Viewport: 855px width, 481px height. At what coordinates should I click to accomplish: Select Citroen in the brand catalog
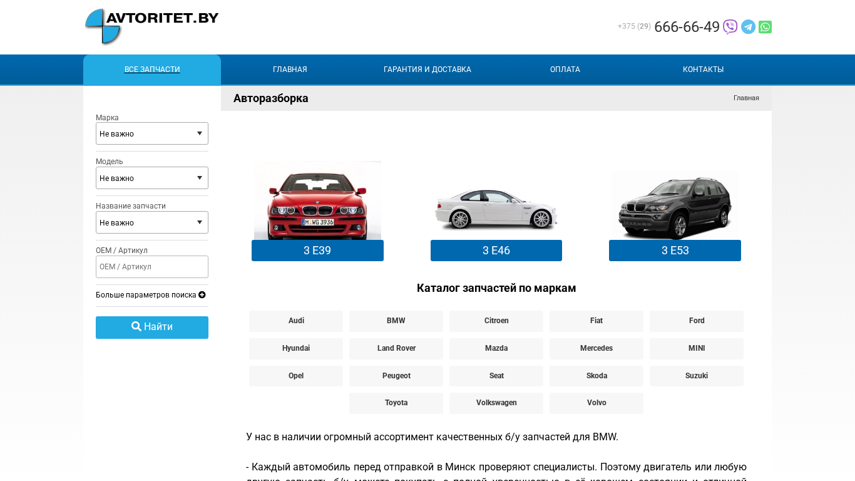[x=496, y=321]
